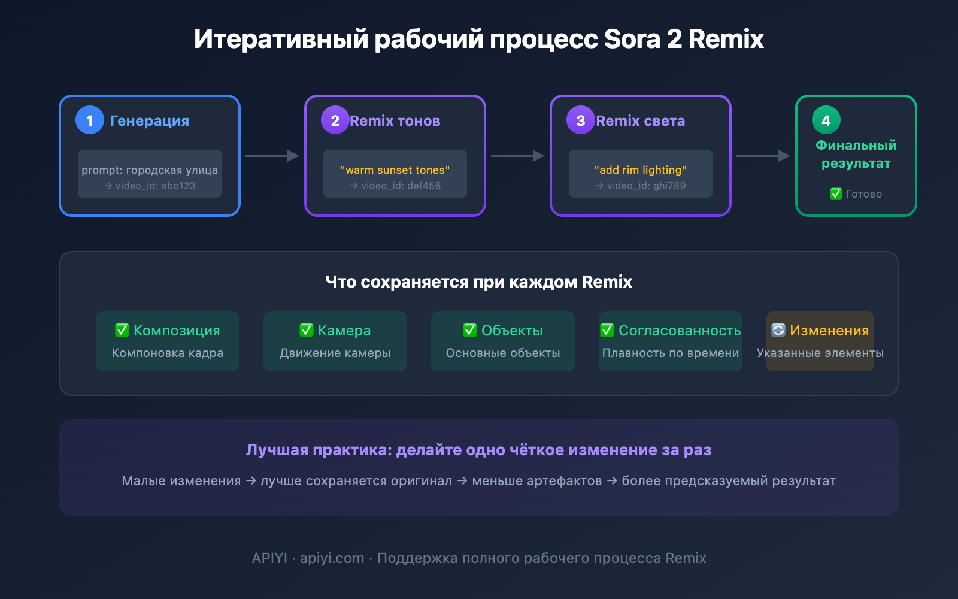Toggle the Согласованность checkmark
This screenshot has height=599, width=958.
(x=607, y=330)
